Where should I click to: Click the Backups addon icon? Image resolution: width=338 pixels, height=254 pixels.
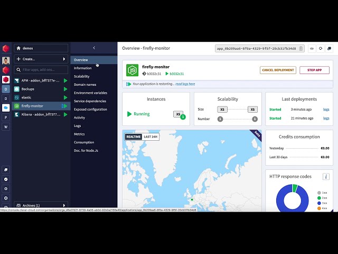click(x=16, y=89)
